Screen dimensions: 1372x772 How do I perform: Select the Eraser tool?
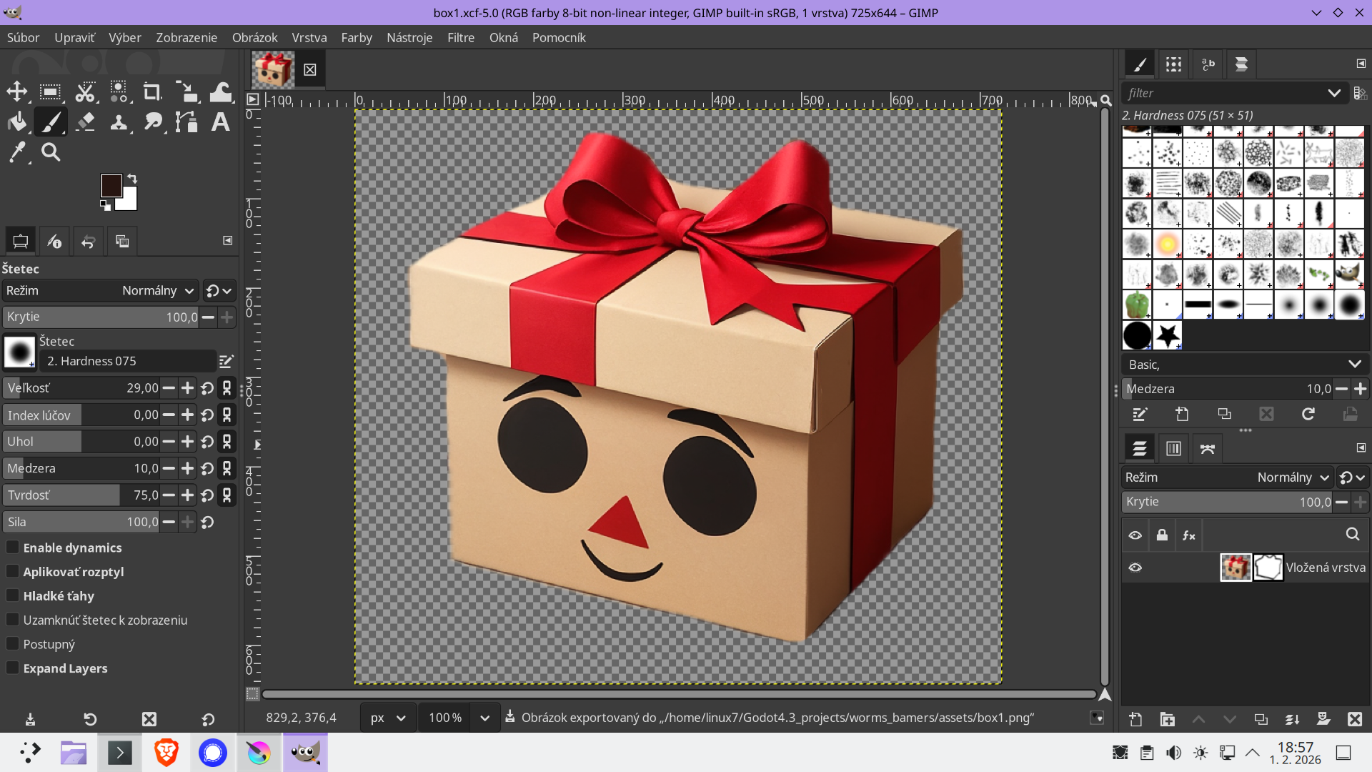(x=85, y=122)
